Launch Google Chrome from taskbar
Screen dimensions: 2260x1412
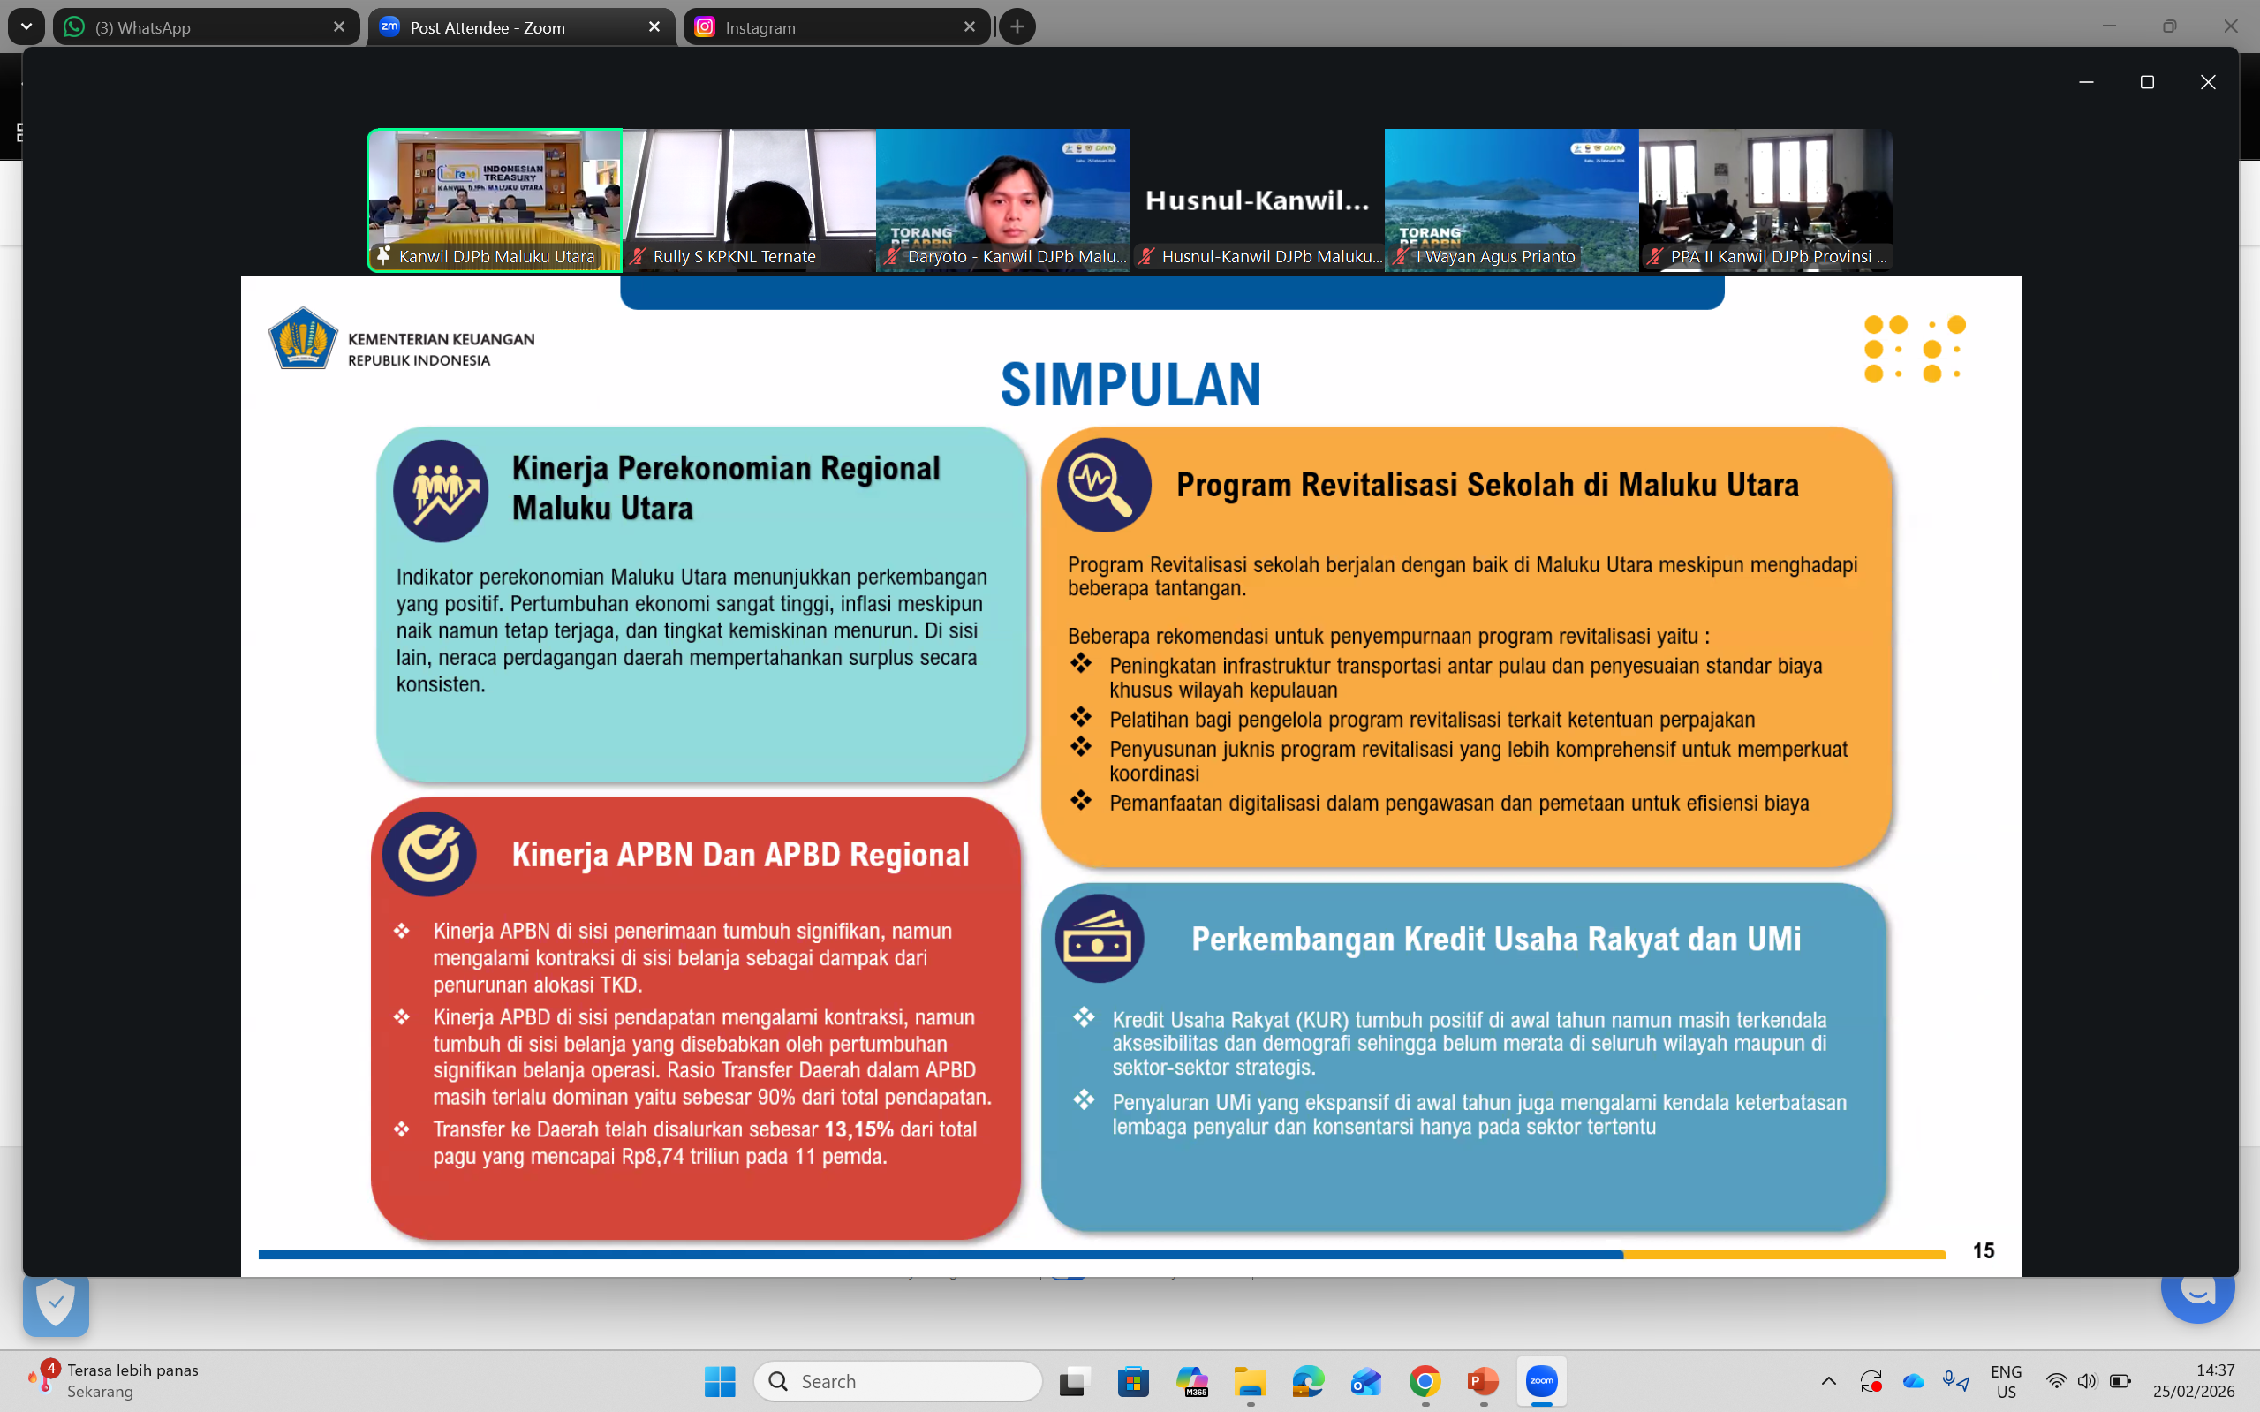(1425, 1380)
